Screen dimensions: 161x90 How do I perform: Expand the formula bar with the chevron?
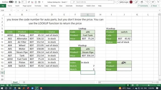(x=159, y=10)
